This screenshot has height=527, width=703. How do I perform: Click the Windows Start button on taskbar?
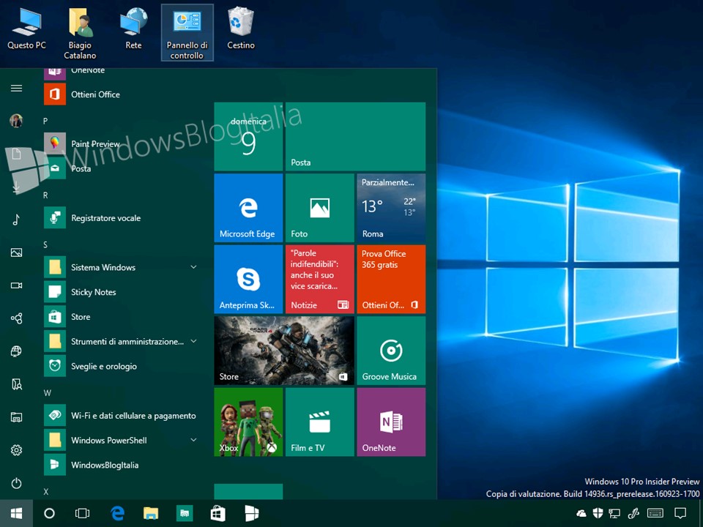[x=17, y=513]
